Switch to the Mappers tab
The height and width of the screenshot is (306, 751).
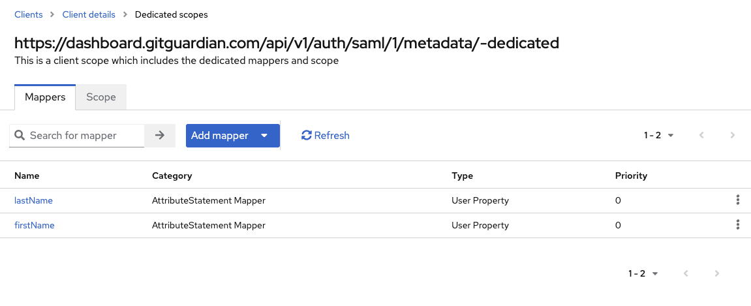[x=45, y=97]
